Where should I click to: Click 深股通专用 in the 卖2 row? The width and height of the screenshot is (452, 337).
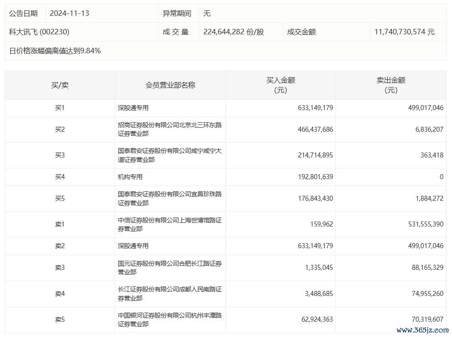[133, 246]
